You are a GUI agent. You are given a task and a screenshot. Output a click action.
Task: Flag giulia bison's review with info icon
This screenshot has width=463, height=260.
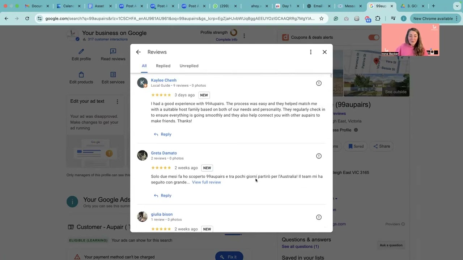click(319, 217)
